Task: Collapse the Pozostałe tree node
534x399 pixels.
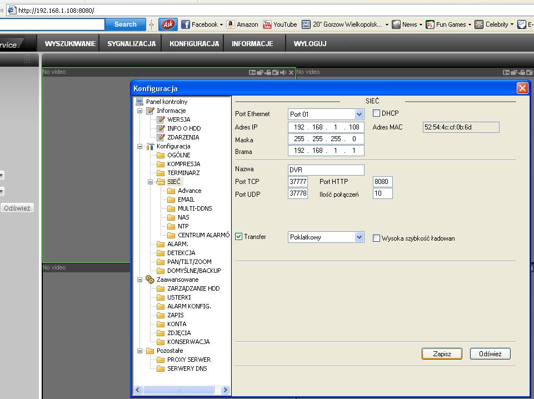Action: point(139,351)
